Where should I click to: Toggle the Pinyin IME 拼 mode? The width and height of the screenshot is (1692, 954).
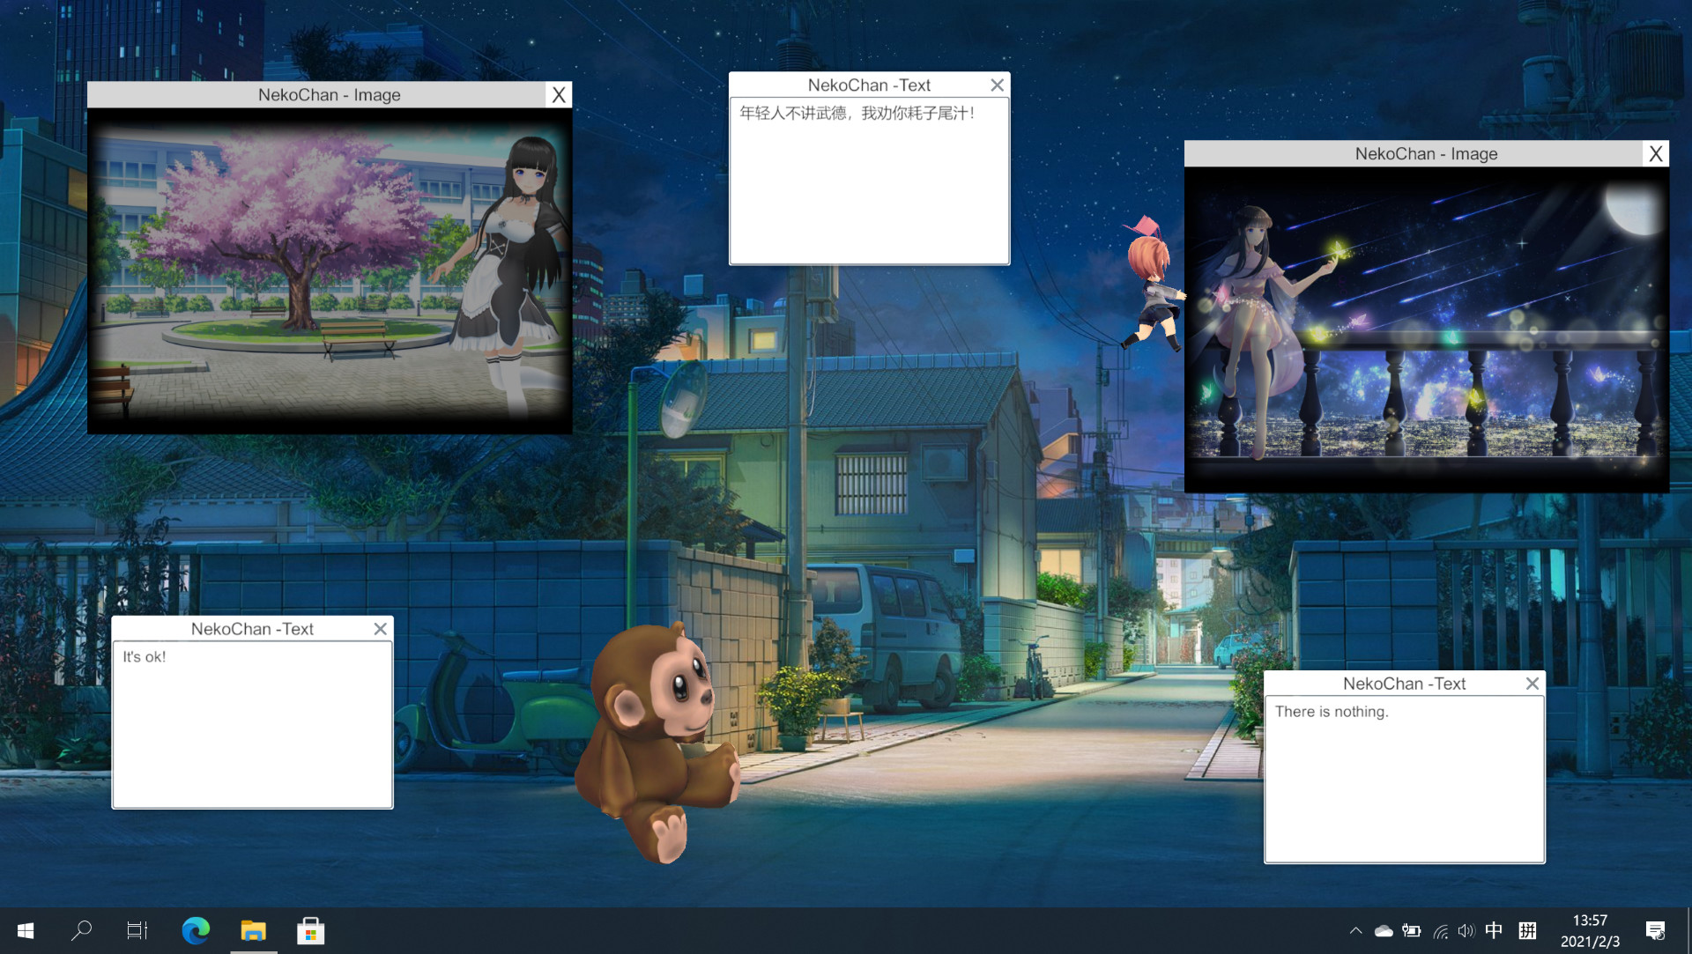tap(1527, 930)
